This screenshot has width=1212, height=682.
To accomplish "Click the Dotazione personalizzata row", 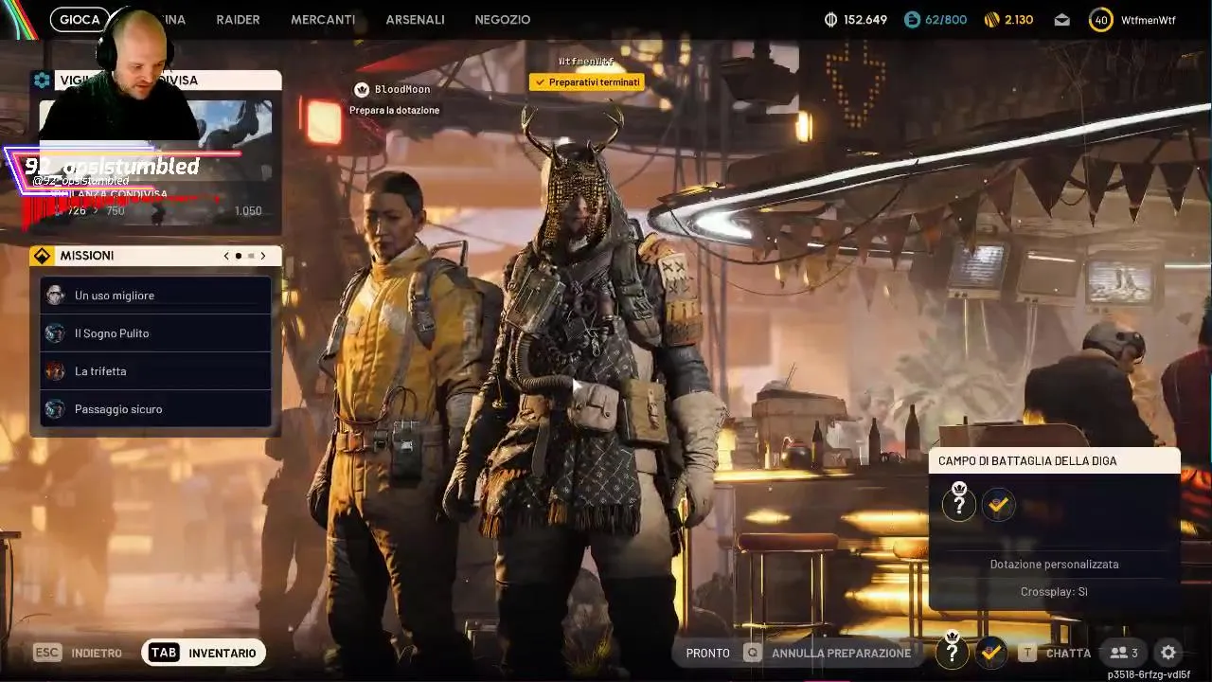I will pos(1054,565).
